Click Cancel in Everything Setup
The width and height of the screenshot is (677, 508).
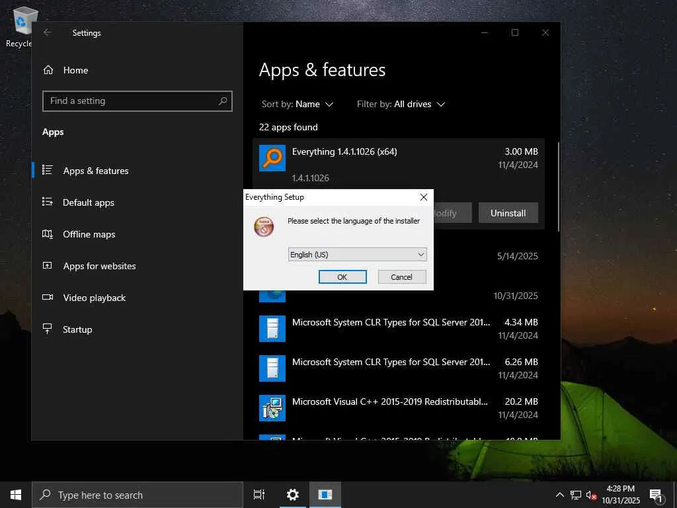(x=401, y=277)
